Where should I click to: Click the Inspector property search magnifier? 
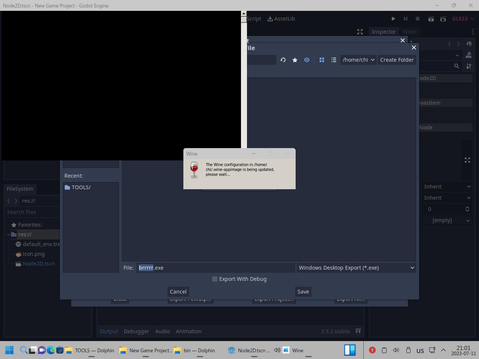pos(457,66)
